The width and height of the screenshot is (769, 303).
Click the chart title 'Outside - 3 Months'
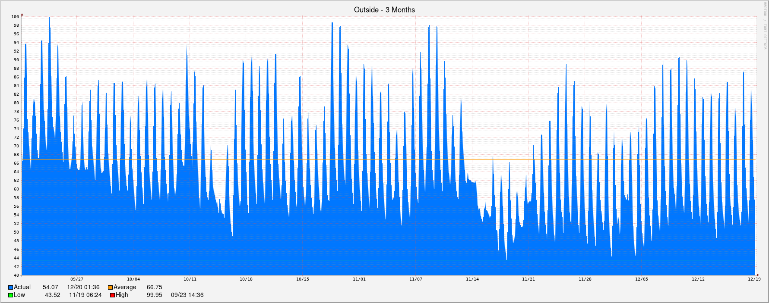tap(384, 10)
